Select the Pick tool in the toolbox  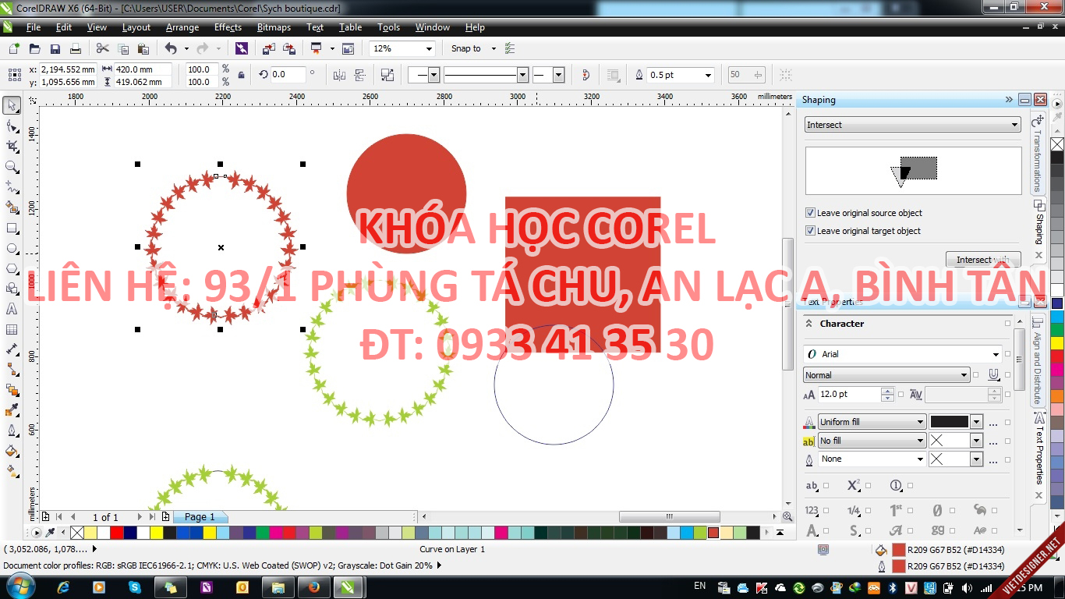tap(12, 105)
